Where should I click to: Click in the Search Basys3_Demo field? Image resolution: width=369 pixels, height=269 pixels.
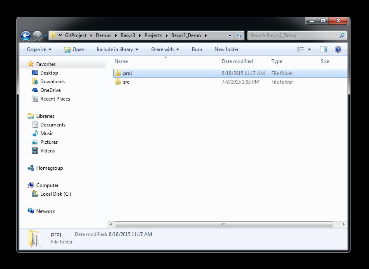[293, 35]
